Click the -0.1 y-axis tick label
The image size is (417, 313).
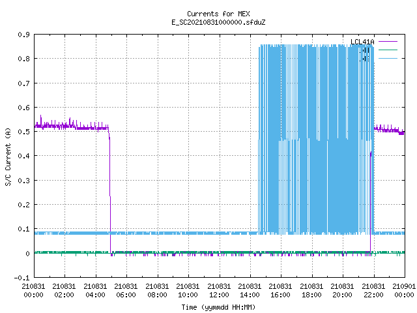(x=22, y=278)
